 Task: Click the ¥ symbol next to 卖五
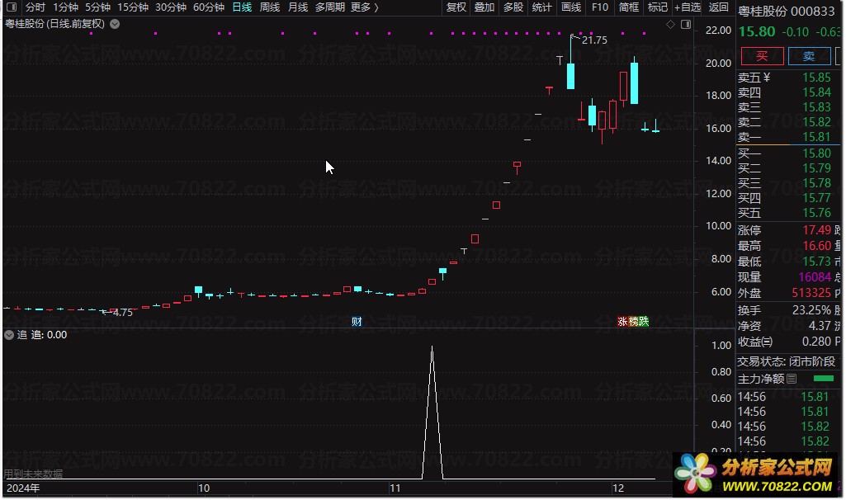point(767,78)
